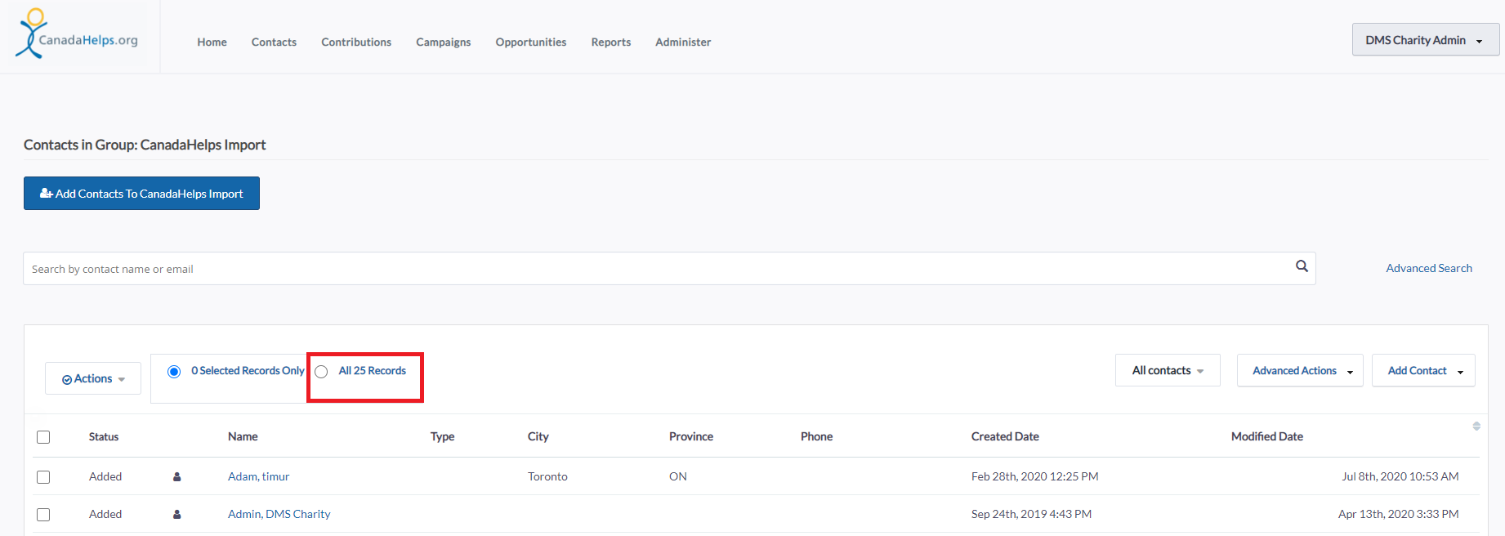Sort by the Type column header
Viewport: 1505px width, 536px height.
[442, 436]
